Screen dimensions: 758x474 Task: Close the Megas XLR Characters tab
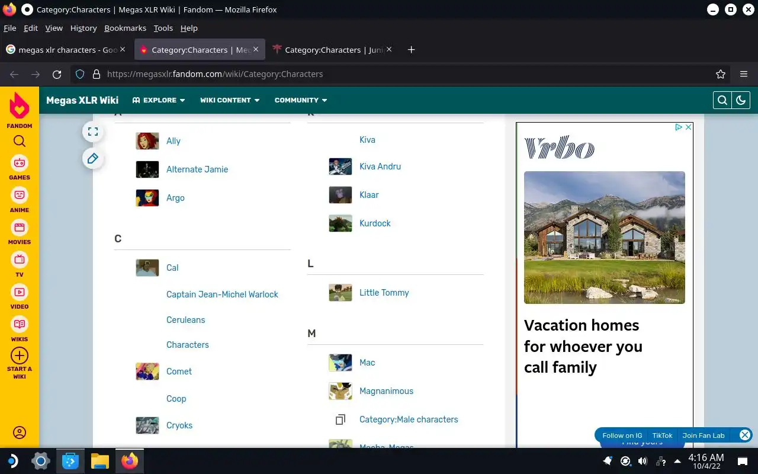click(x=256, y=50)
